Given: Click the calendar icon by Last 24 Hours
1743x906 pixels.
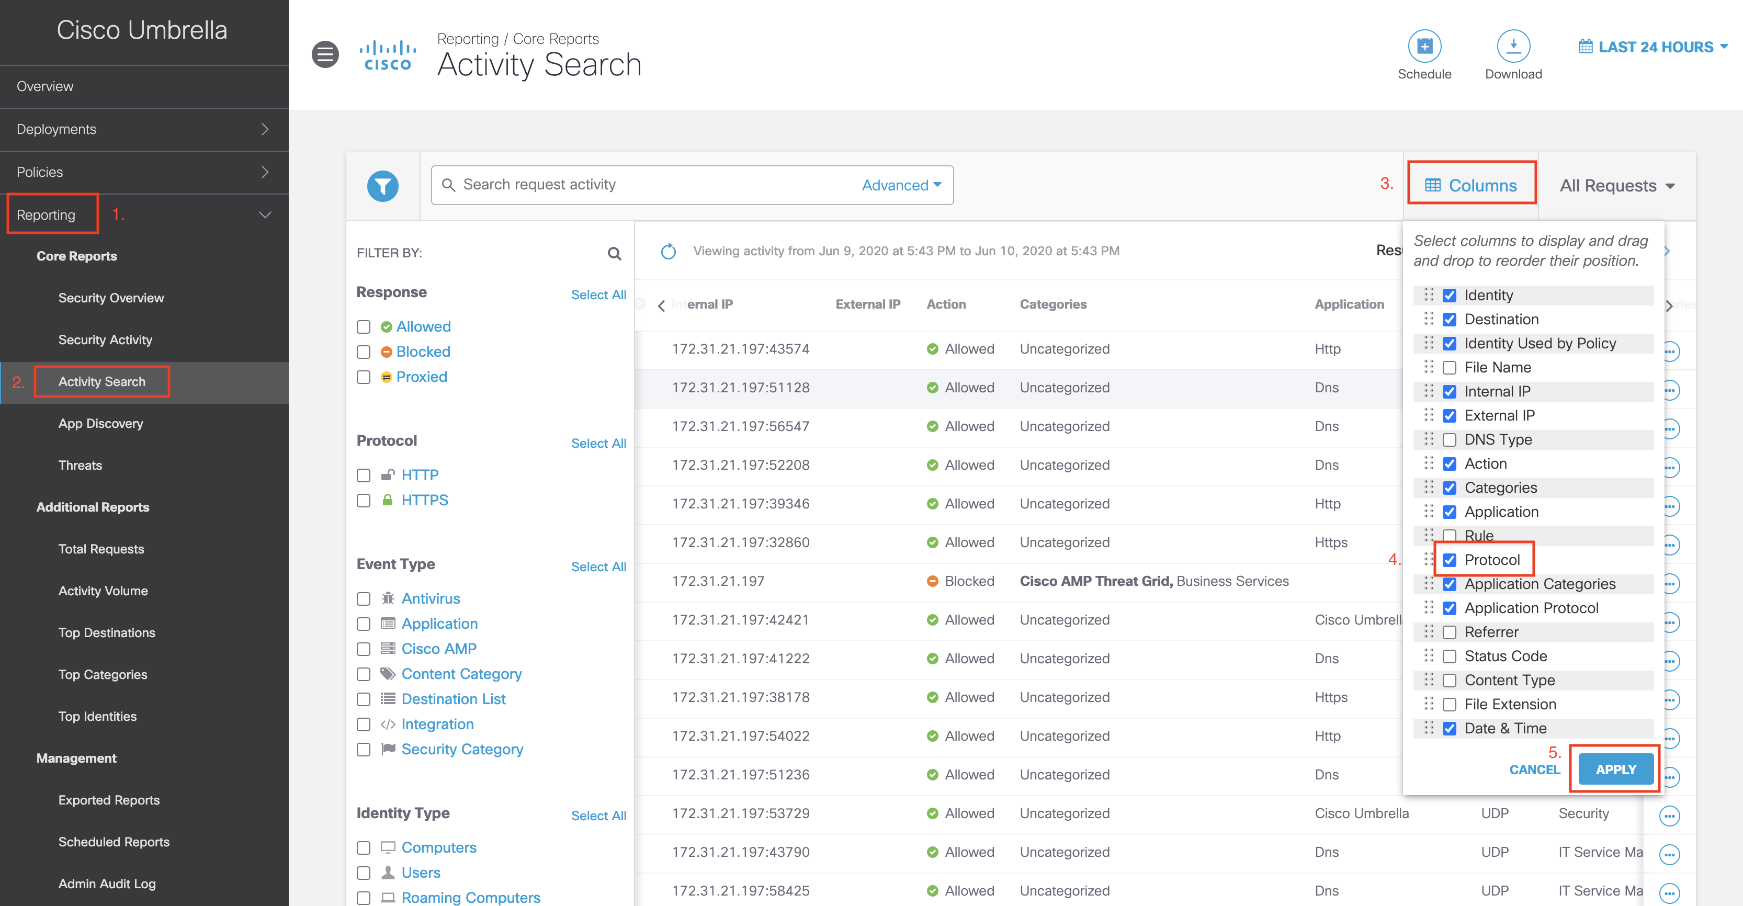Looking at the screenshot, I should [1584, 47].
